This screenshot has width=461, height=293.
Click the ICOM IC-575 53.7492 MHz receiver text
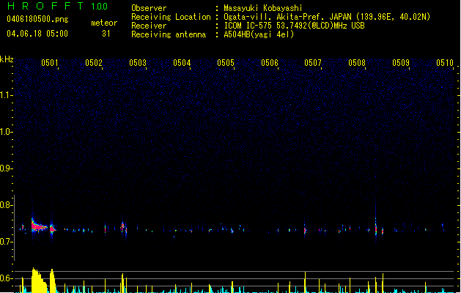295,26
